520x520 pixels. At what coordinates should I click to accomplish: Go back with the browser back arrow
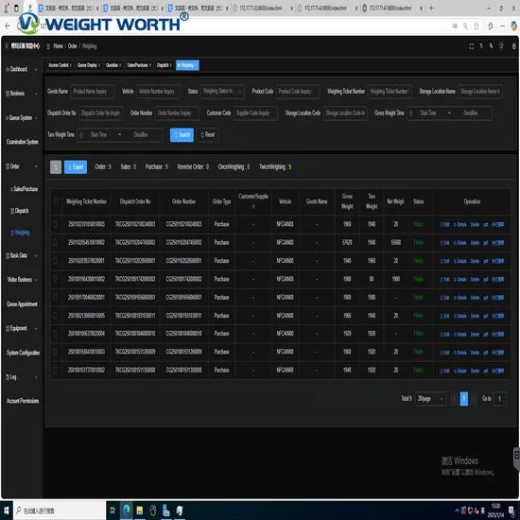(8, 26)
